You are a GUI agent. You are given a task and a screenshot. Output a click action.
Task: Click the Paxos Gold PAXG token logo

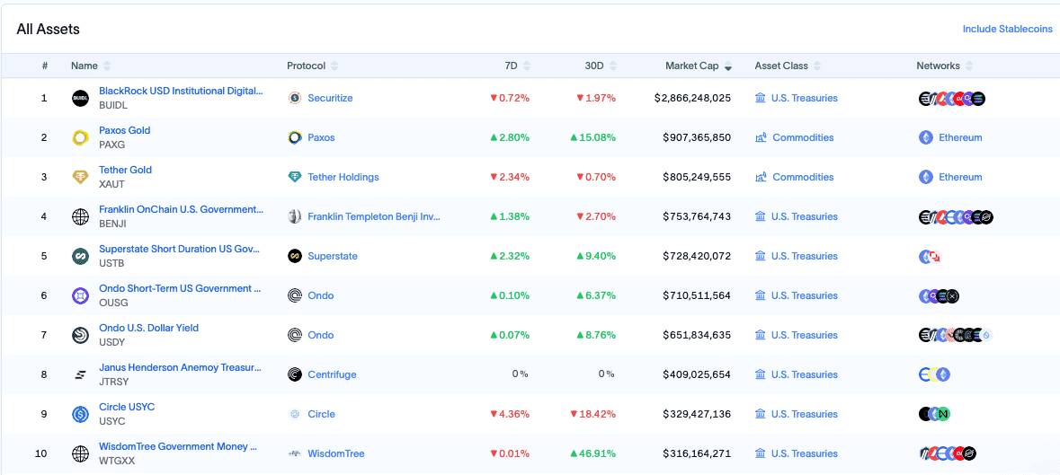click(80, 137)
